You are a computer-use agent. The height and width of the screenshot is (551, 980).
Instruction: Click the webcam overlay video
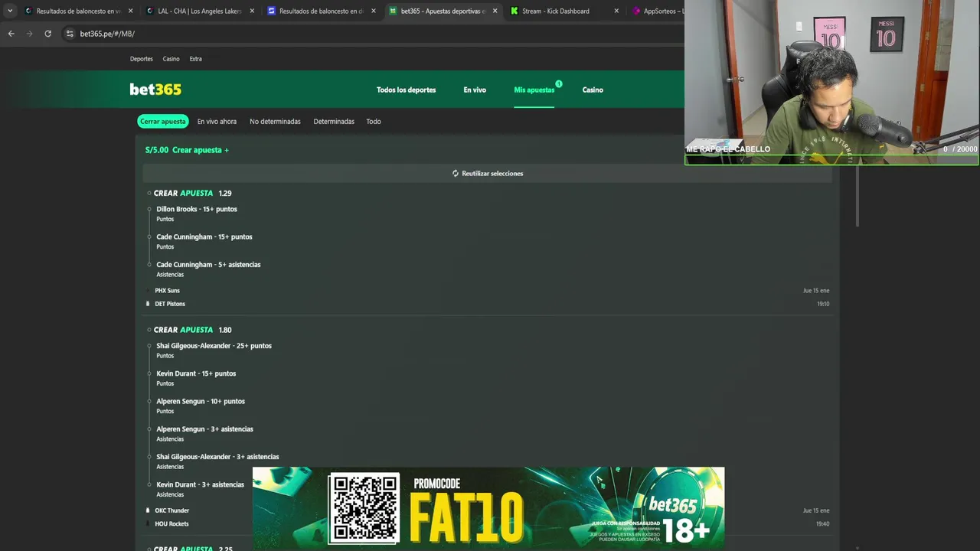point(831,83)
